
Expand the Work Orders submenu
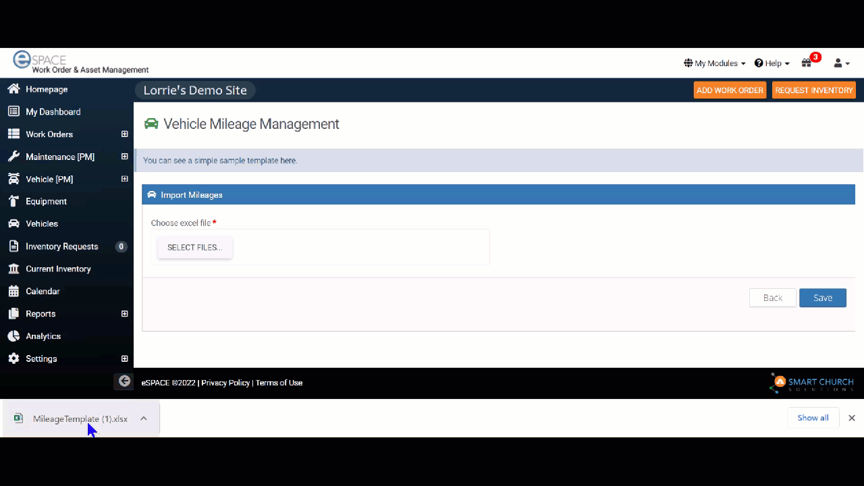point(124,134)
